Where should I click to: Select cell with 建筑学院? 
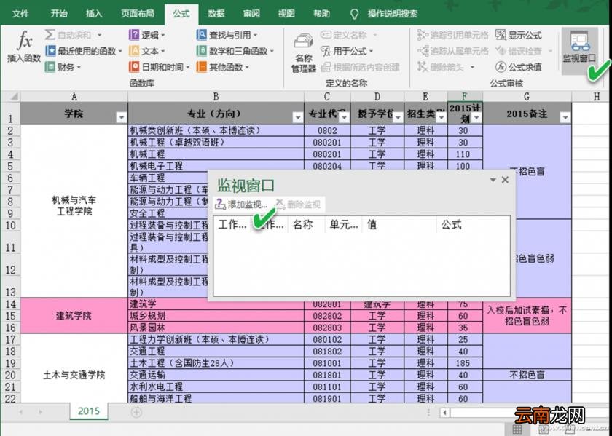pos(74,315)
